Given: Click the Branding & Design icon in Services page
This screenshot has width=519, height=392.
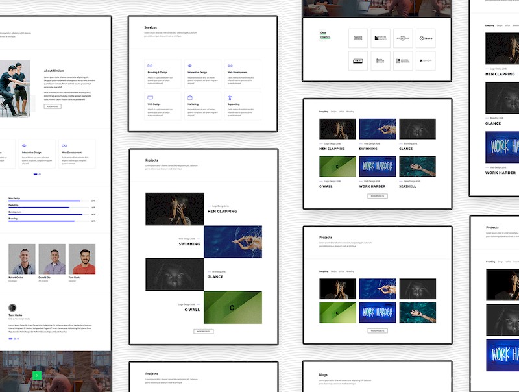Looking at the screenshot, I should pyautogui.click(x=150, y=66).
